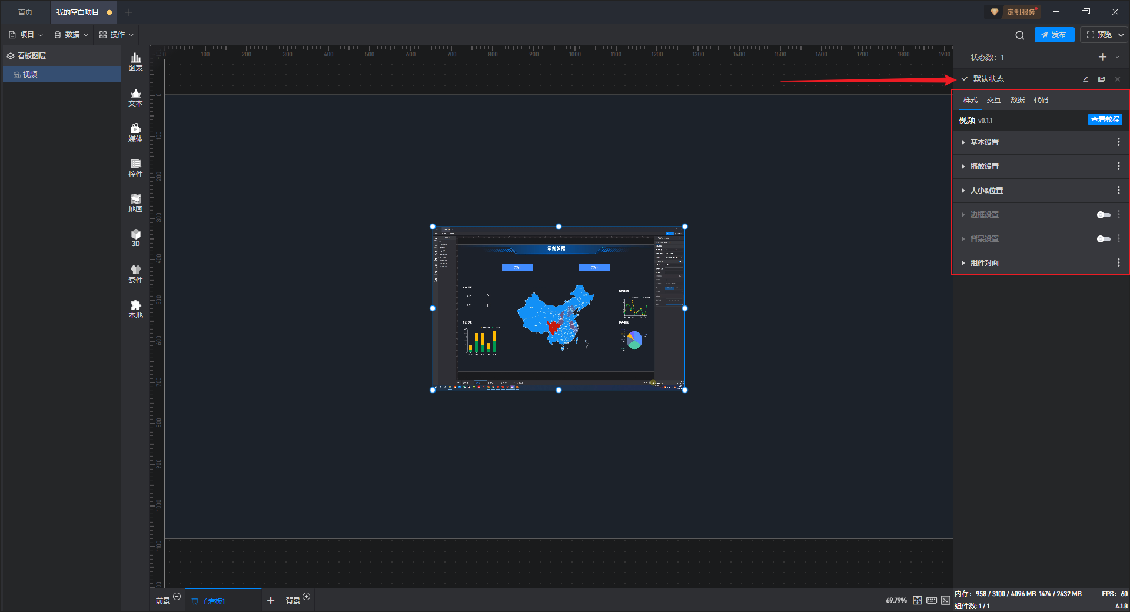Viewport: 1130px width, 612px height.
Task: Click the 发布 publish button
Action: click(1053, 35)
